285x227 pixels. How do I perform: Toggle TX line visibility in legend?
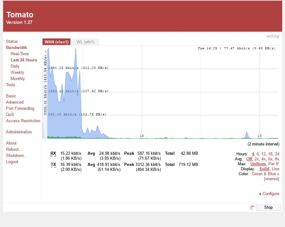(53, 164)
